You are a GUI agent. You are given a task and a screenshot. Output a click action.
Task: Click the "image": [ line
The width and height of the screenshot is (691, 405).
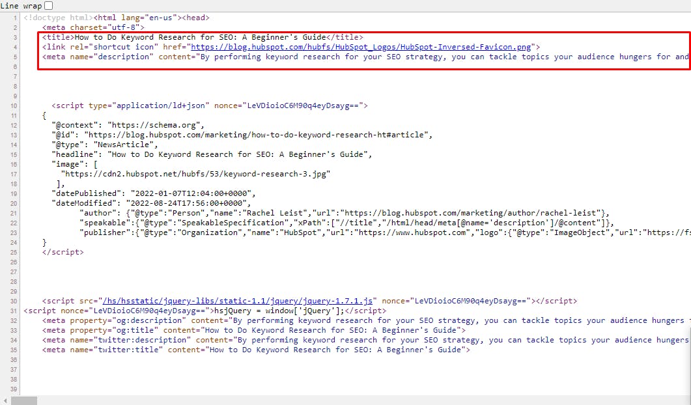pyautogui.click(x=74, y=164)
